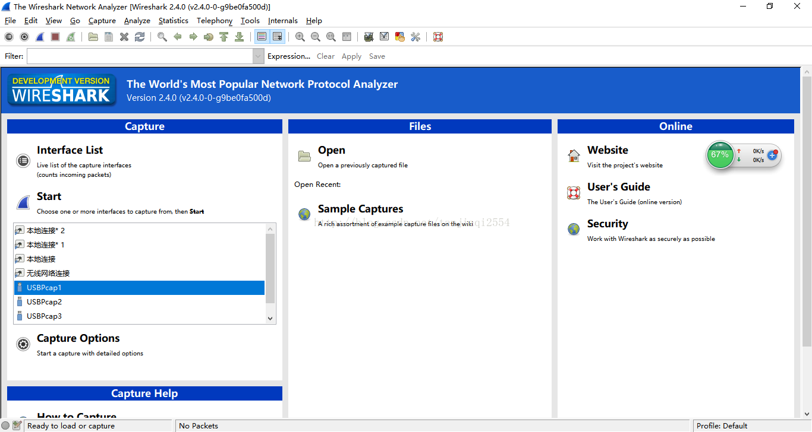The image size is (812, 432).
Task: Open the Go menu
Action: pyautogui.click(x=75, y=20)
